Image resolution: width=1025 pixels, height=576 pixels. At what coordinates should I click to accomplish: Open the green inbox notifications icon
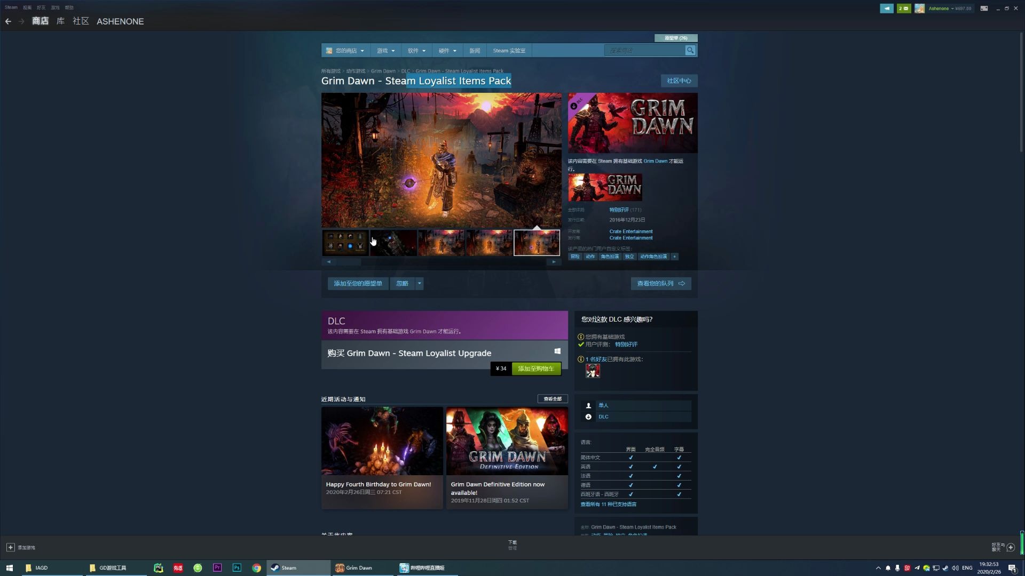point(903,9)
